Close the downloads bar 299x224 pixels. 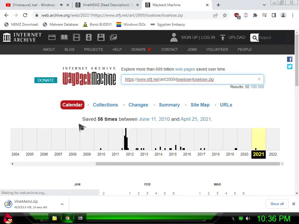294,204
